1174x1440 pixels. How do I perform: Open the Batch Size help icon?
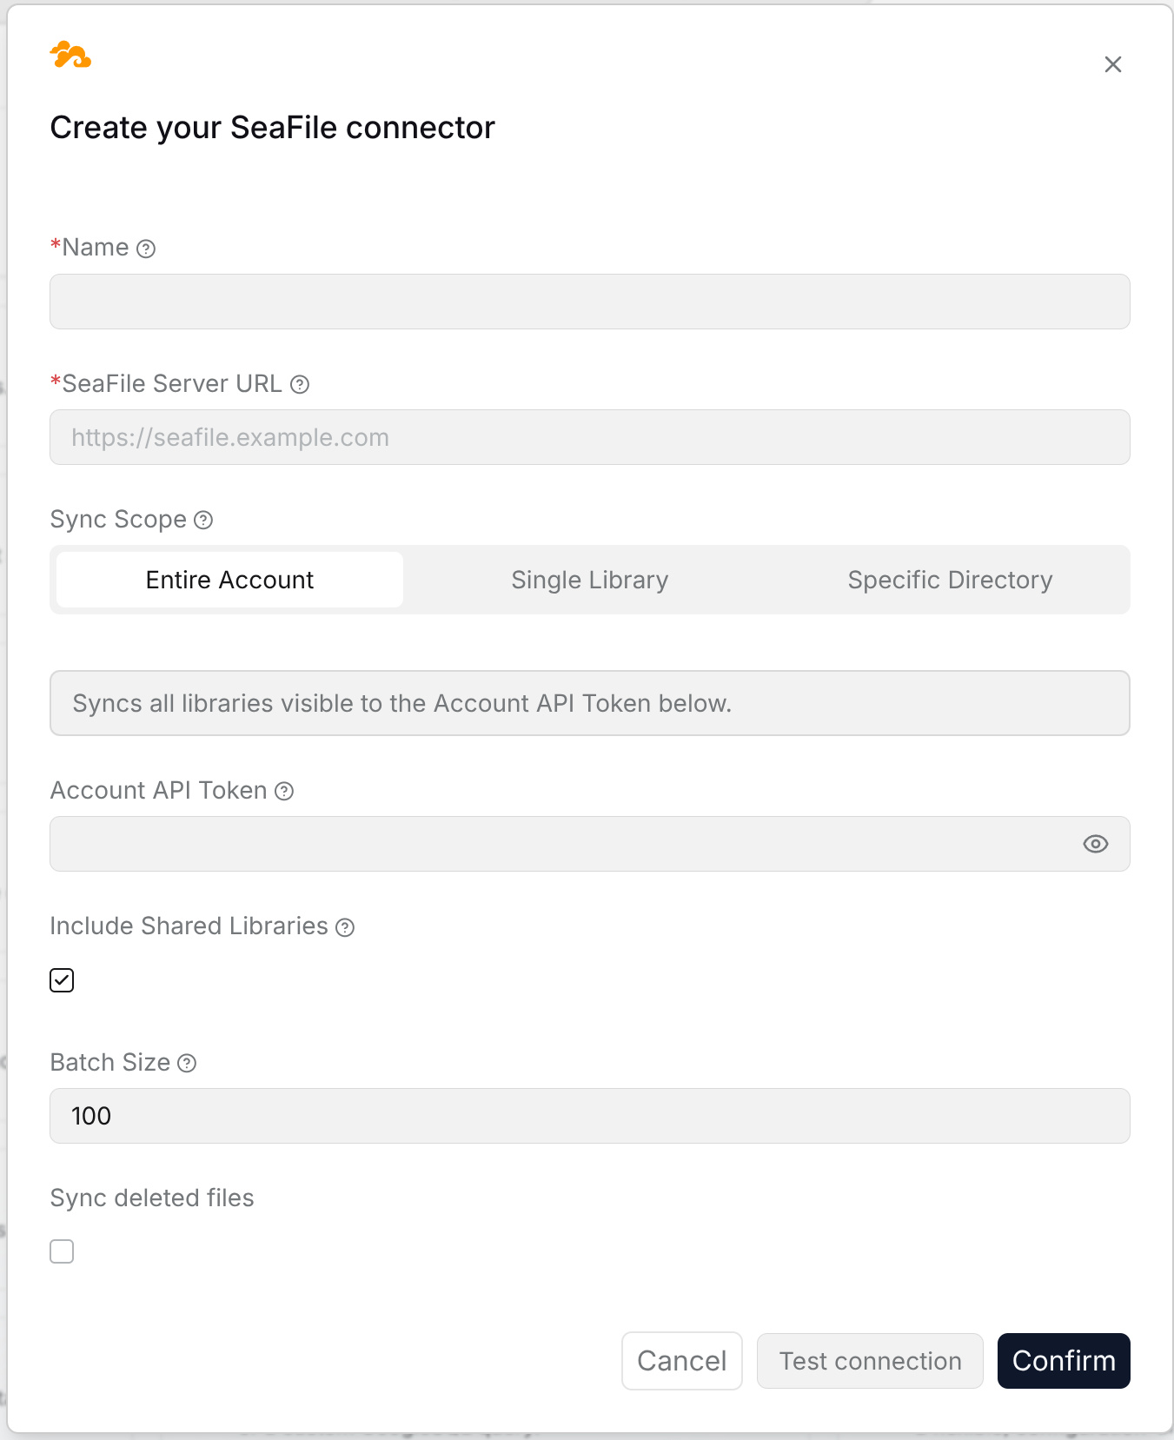coord(187,1063)
